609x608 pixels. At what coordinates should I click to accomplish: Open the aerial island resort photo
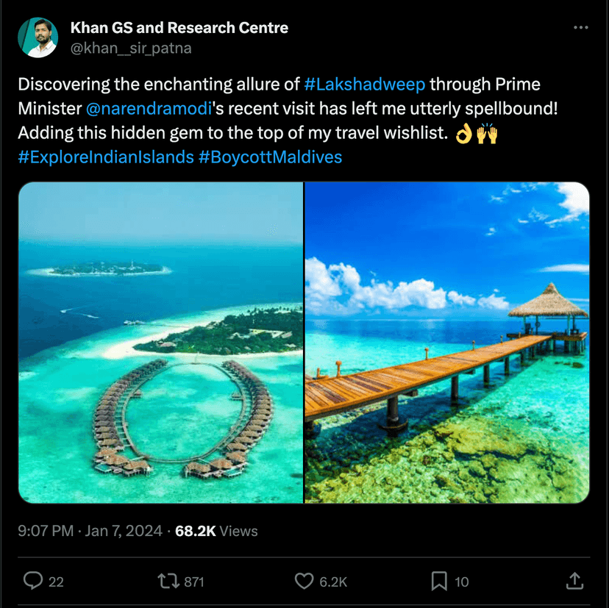(x=160, y=343)
